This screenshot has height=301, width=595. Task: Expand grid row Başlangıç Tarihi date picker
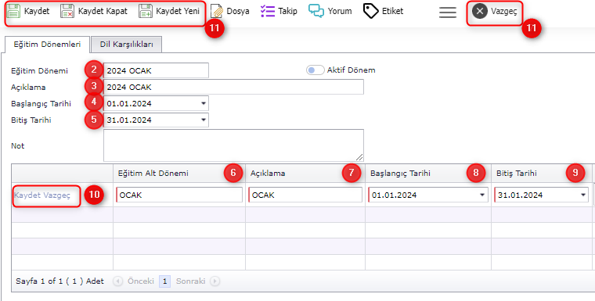click(482, 195)
